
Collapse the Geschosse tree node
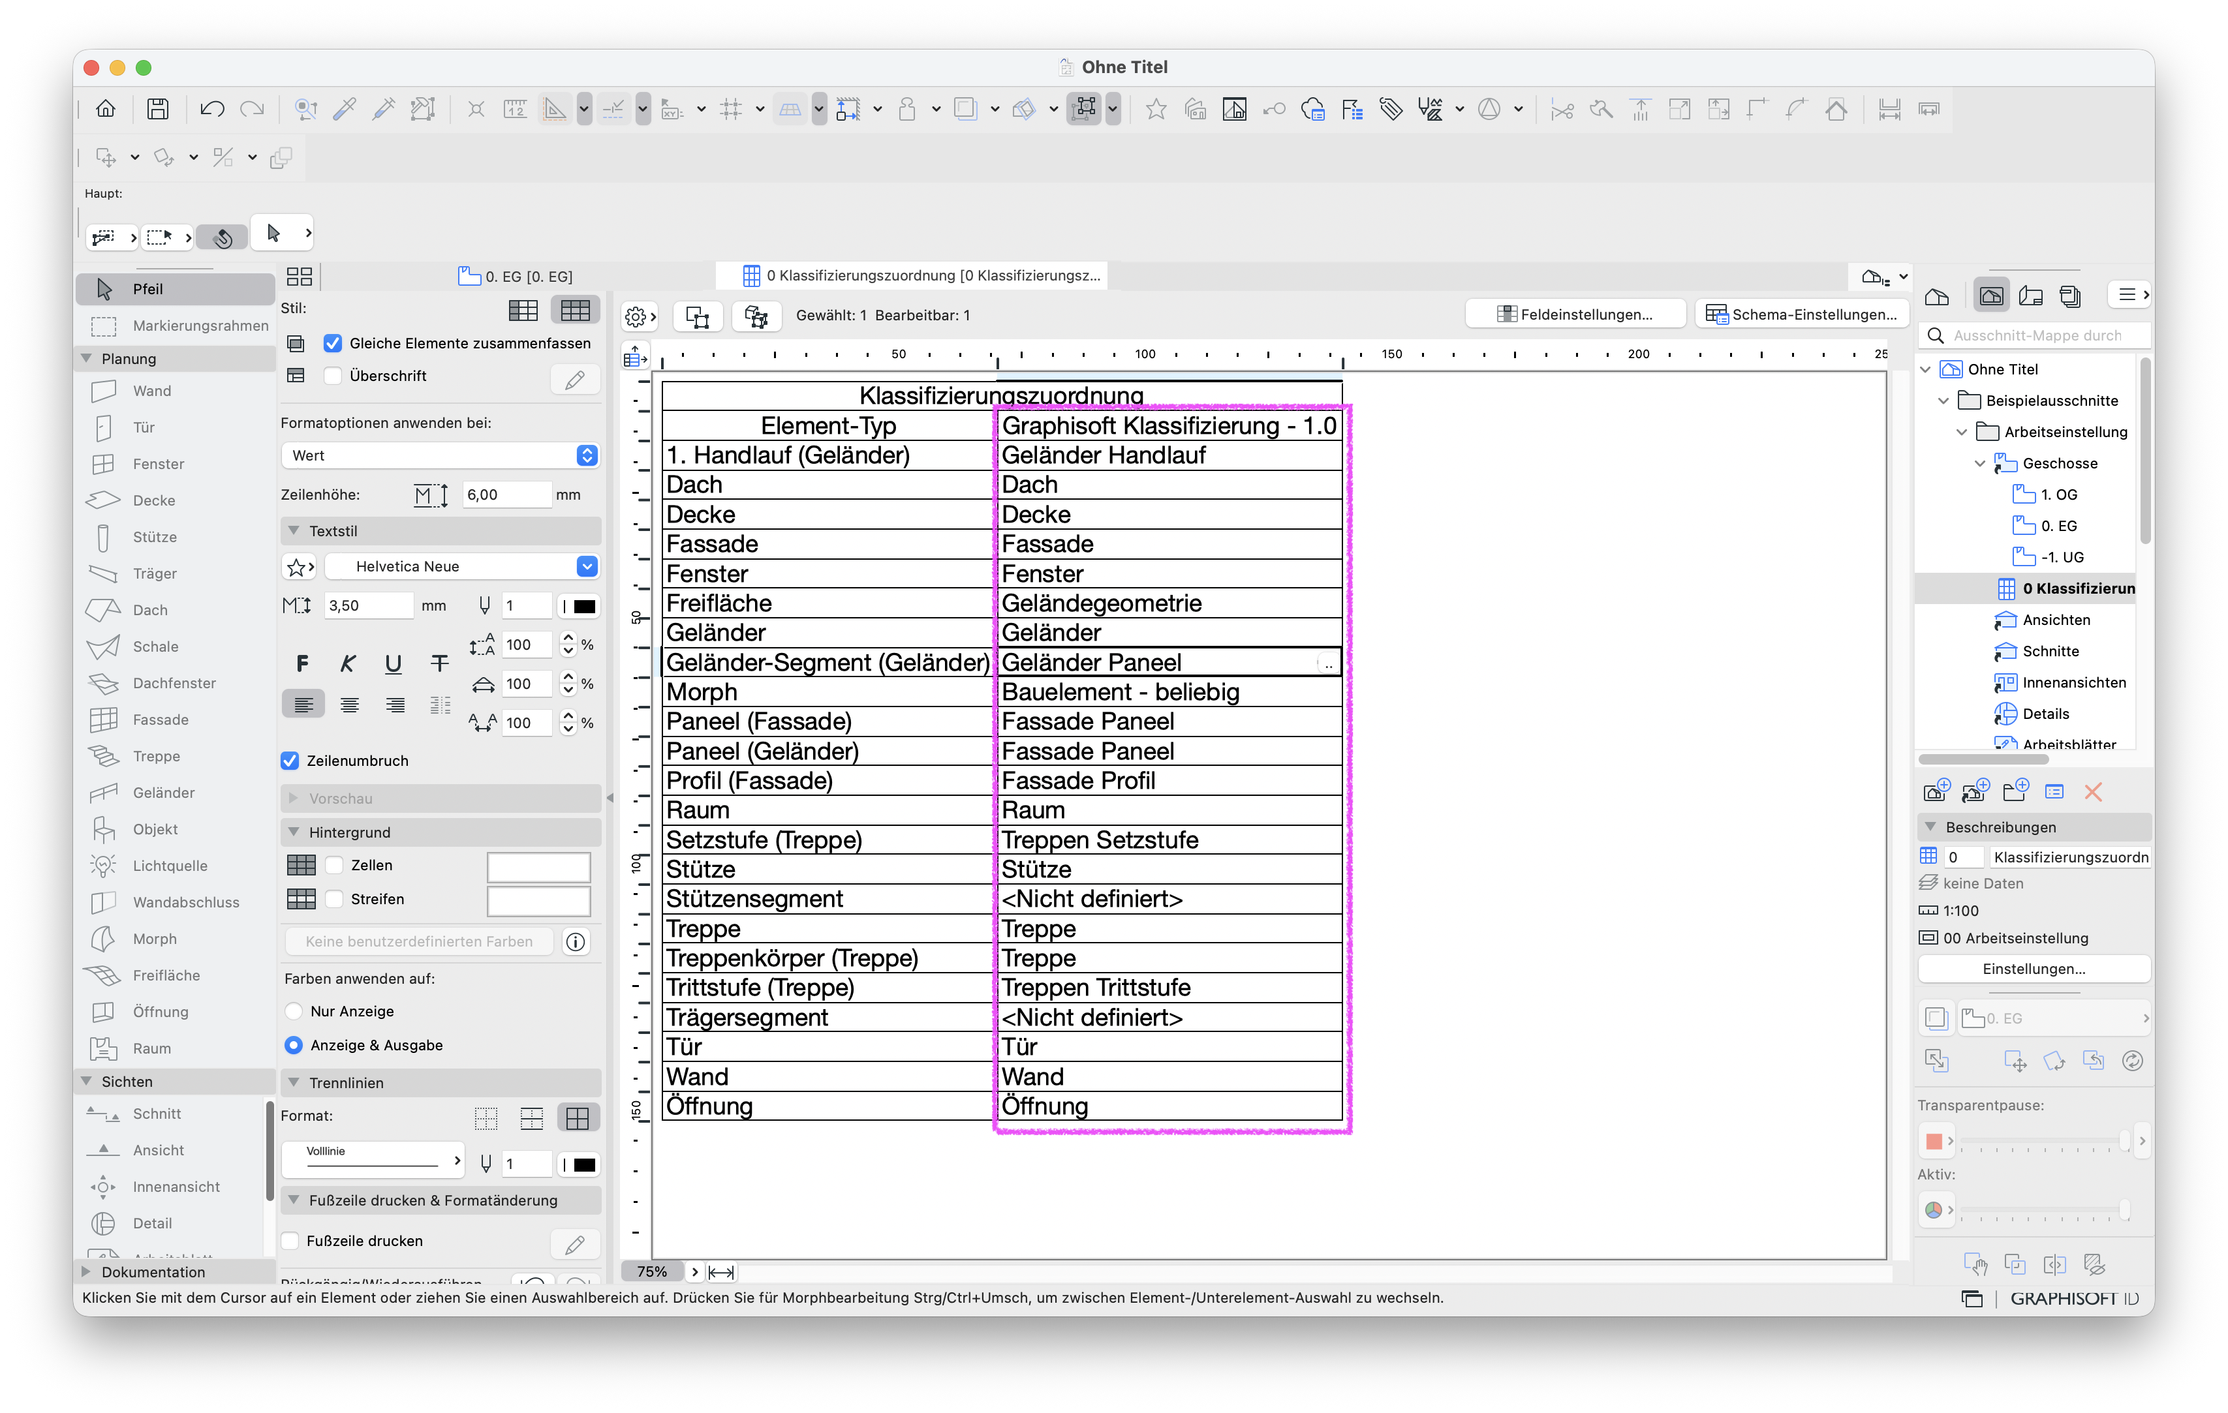[1980, 463]
